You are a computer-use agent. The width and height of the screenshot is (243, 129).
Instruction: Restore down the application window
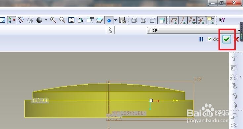point(222,3)
